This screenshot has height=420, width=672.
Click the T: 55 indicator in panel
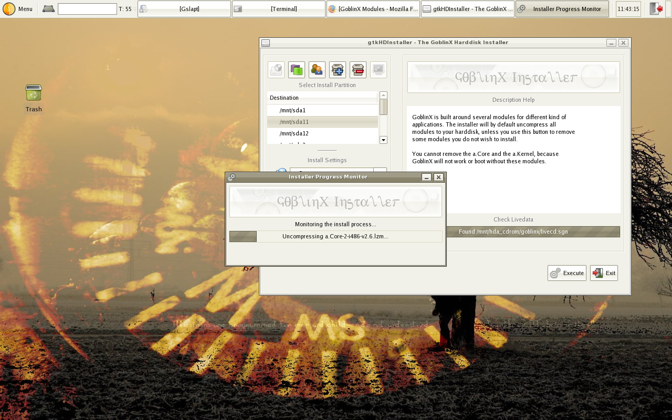[125, 9]
